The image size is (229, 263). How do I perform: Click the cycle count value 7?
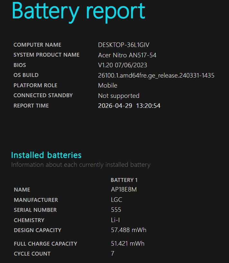pyautogui.click(x=113, y=254)
